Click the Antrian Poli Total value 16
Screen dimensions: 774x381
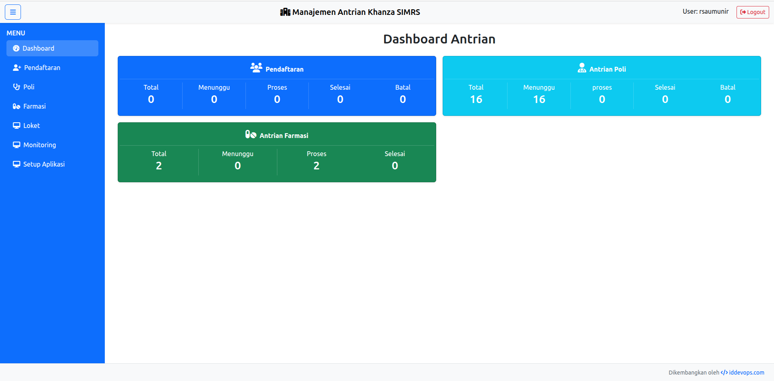476,99
